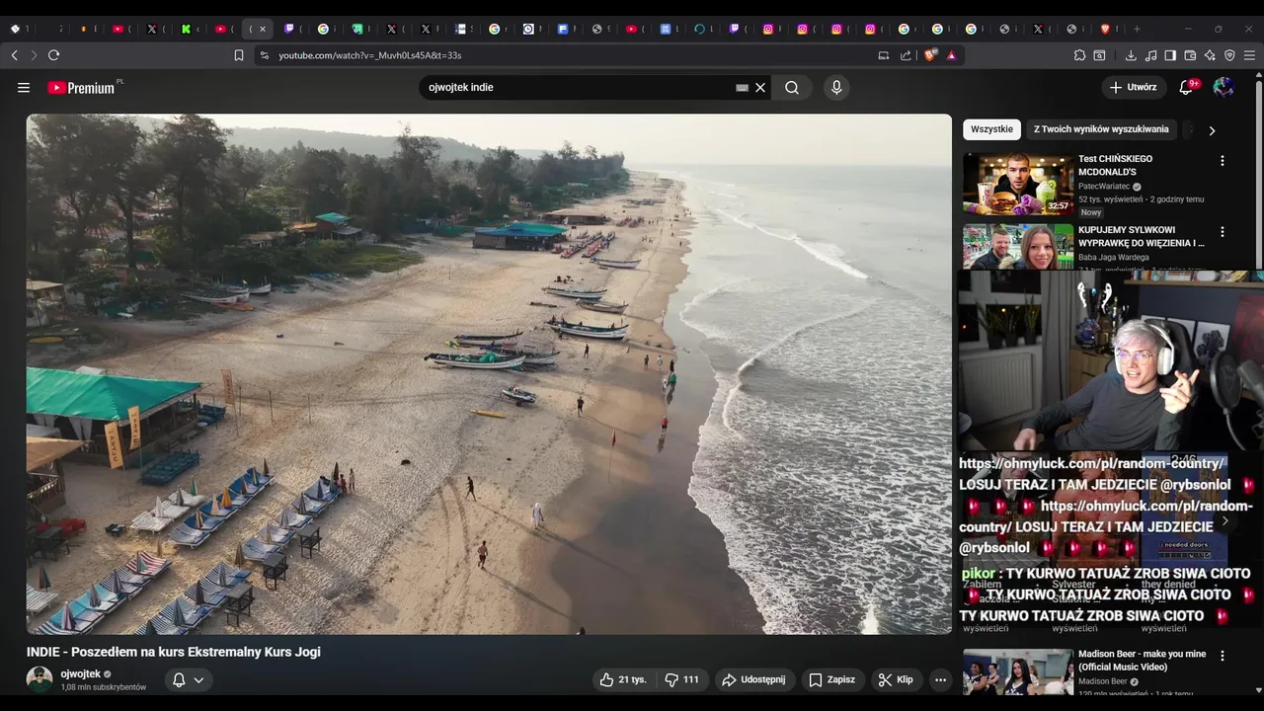Start voice search with the microphone icon
Image resolution: width=1264 pixels, height=711 pixels.
836,87
